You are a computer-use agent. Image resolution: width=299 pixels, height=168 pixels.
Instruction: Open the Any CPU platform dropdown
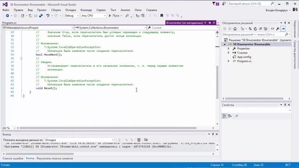93,15
